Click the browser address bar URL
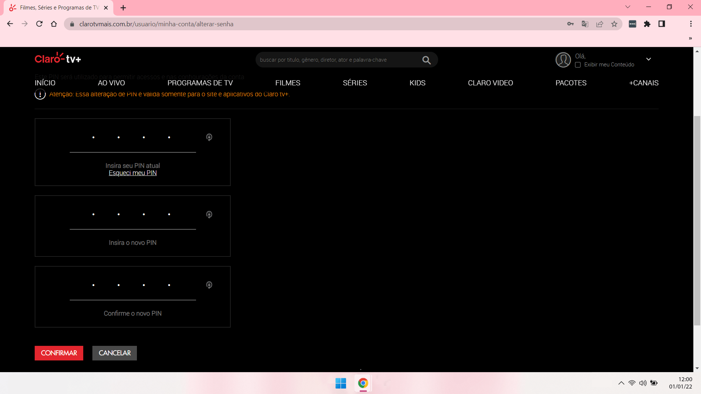Image resolution: width=701 pixels, height=394 pixels. point(156,24)
